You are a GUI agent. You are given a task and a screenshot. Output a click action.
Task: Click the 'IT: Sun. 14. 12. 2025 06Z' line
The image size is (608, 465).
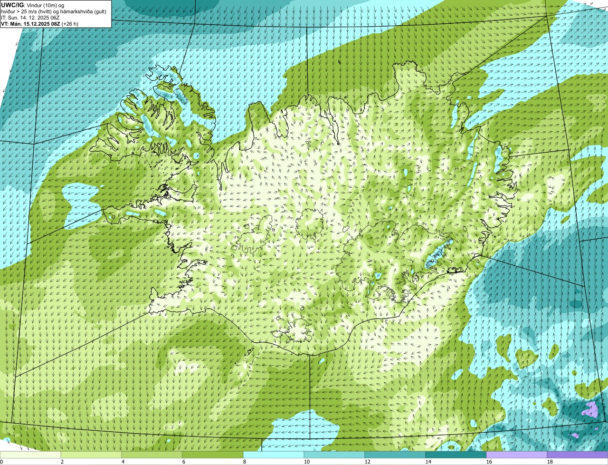coord(30,17)
